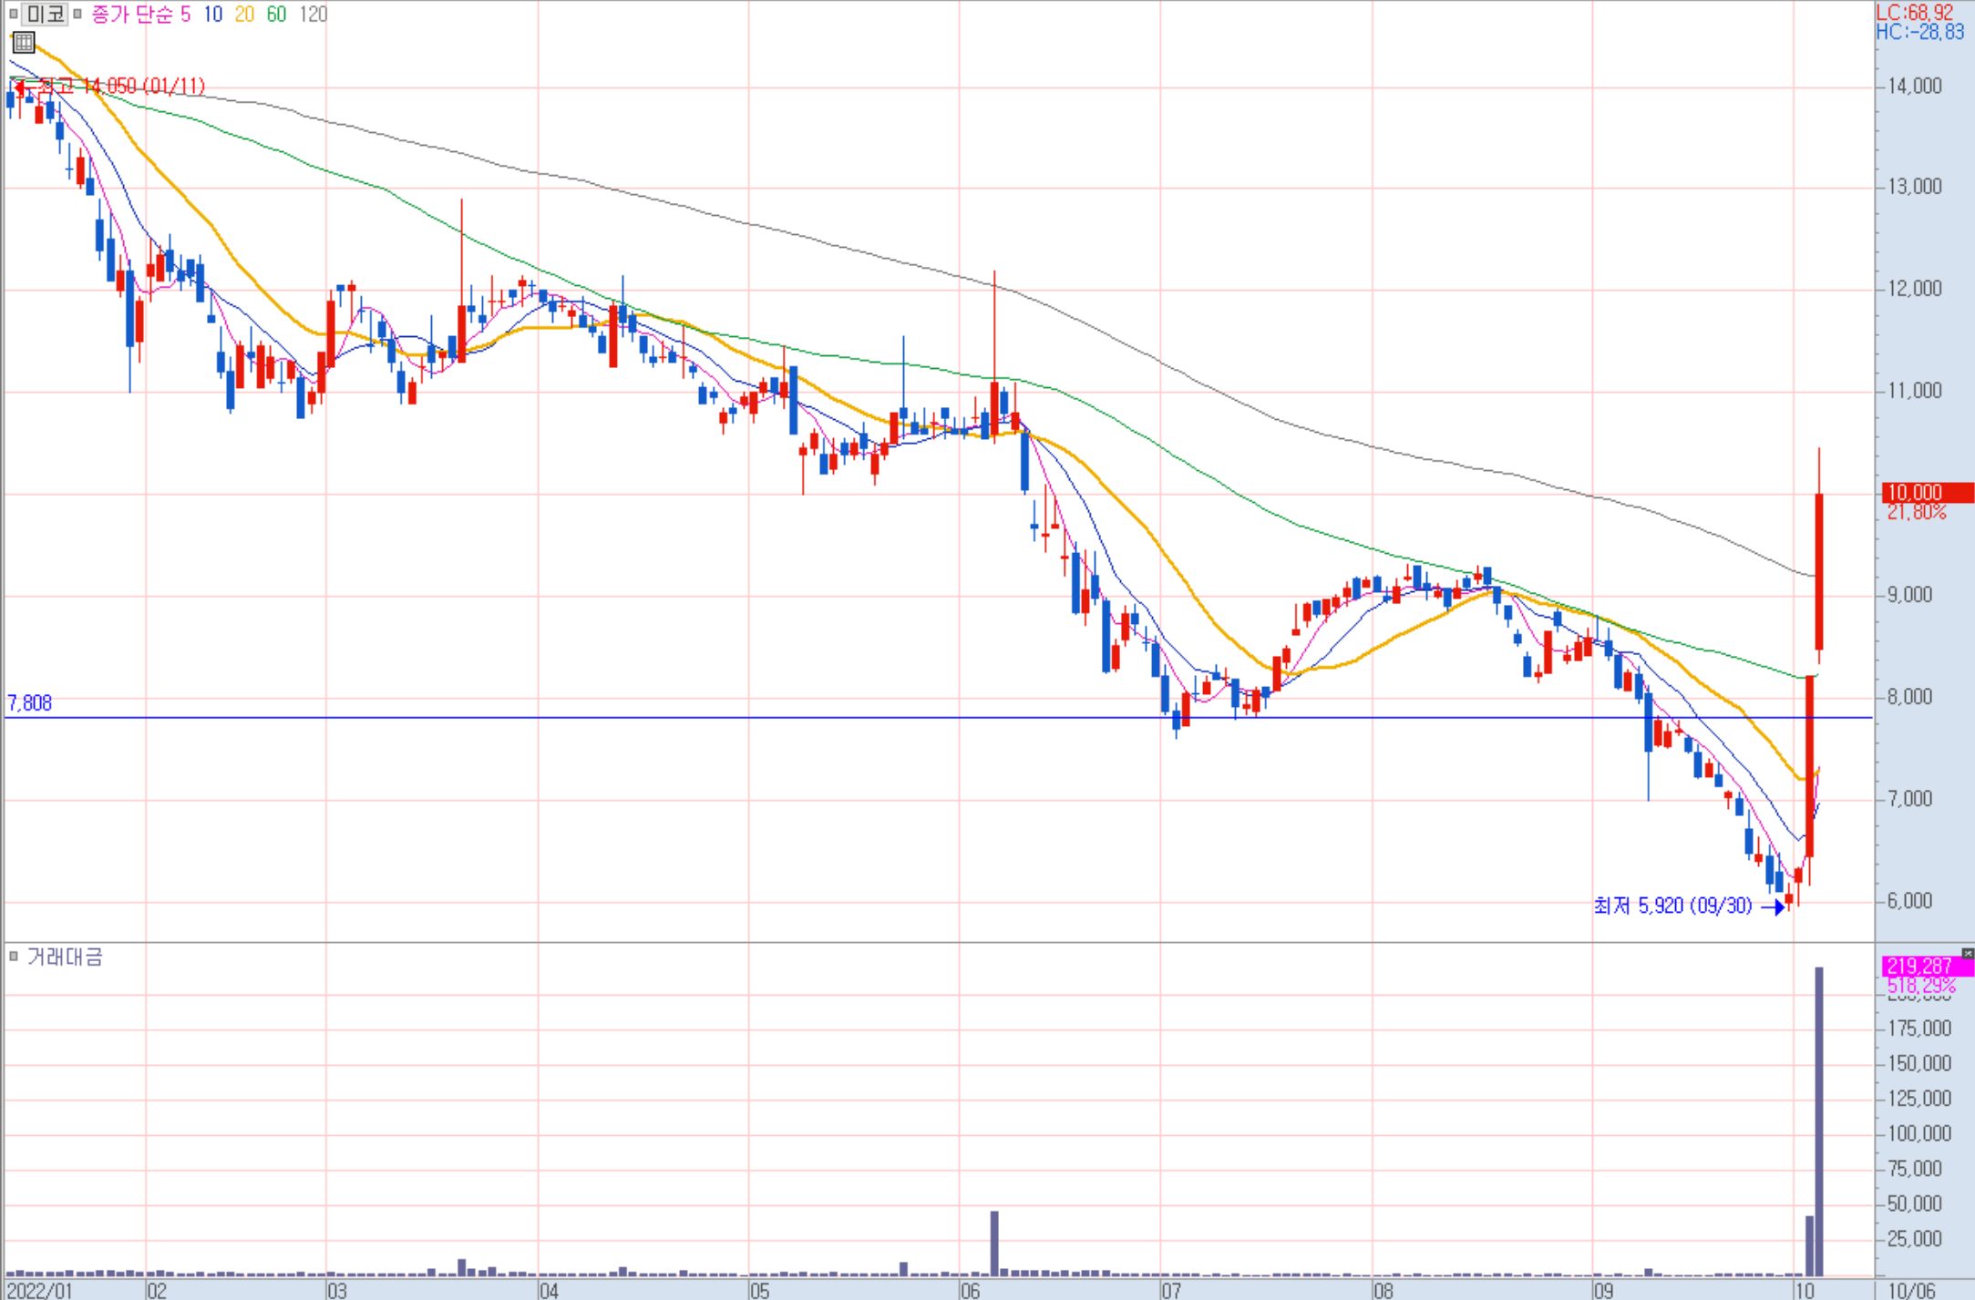Screen dimensions: 1975x1300
Task: Toggle the square marker beside 거래대금
Action: [x=13, y=956]
